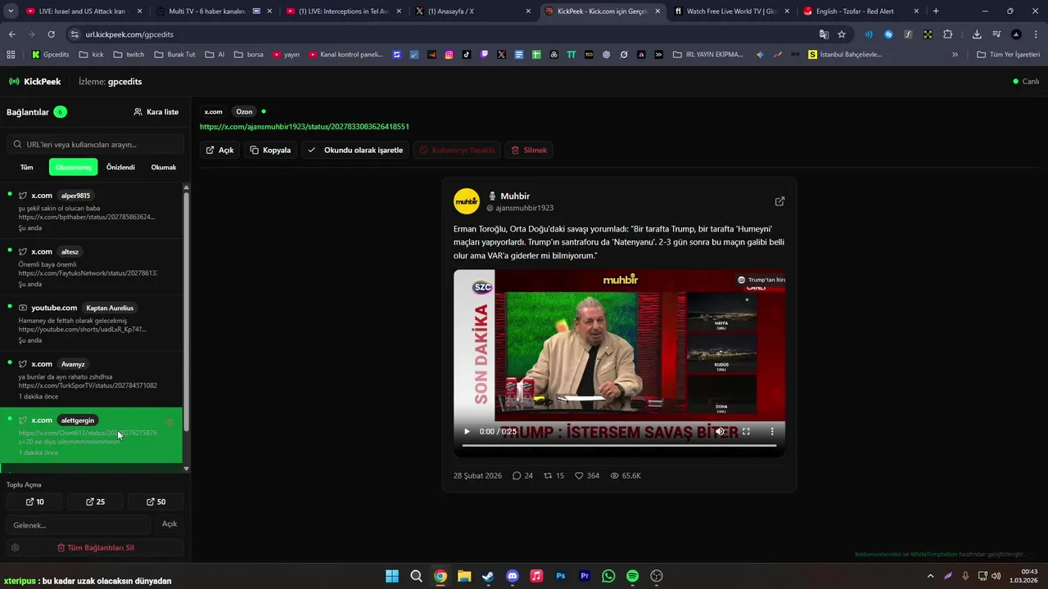1048x589 pixels.
Task: Bookmark this page with star icon
Action: coord(842,34)
